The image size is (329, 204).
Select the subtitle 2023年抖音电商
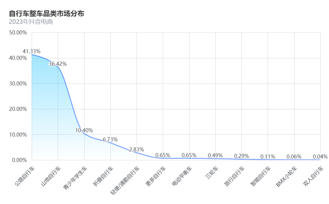click(x=31, y=22)
